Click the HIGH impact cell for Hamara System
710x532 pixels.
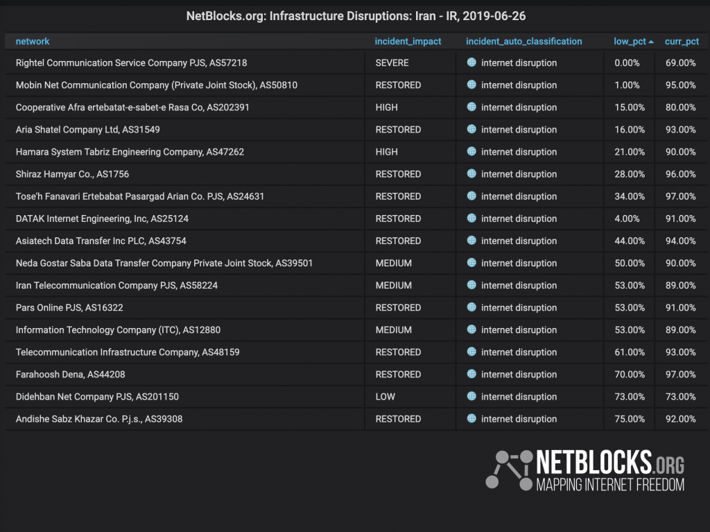[387, 152]
